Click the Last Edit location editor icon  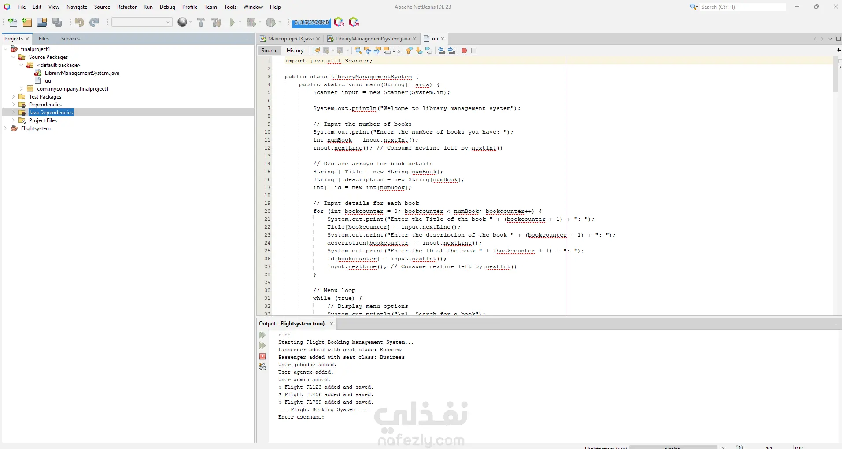[316, 51]
